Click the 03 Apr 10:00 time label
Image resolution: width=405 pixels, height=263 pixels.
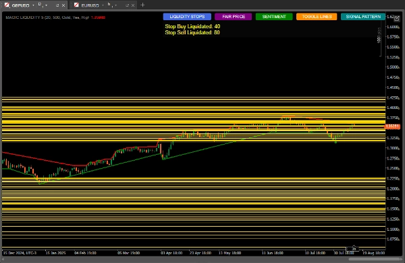coord(171,253)
